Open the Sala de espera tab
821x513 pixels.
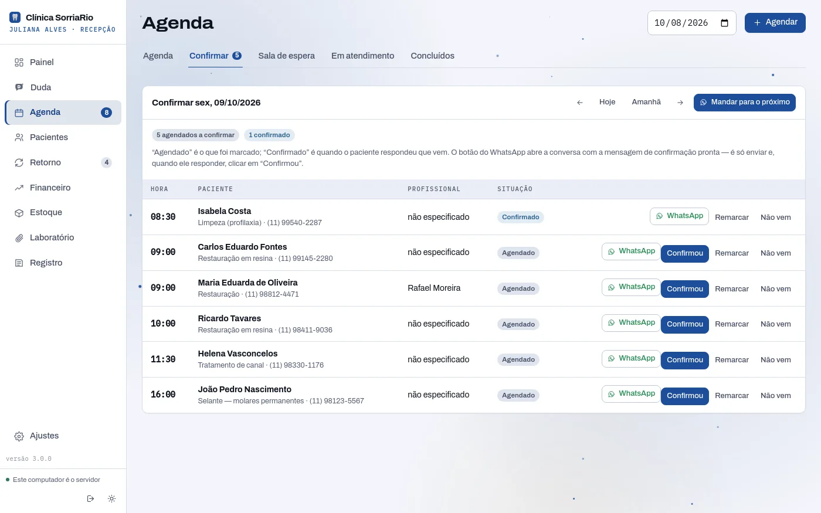pos(287,56)
